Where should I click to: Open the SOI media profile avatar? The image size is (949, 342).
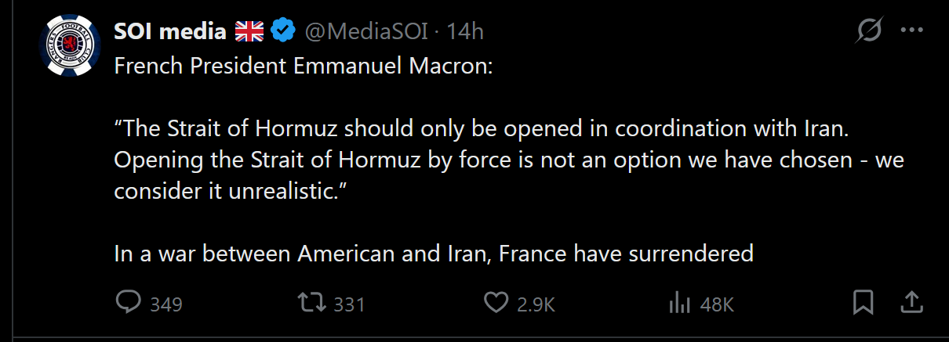pos(69,47)
